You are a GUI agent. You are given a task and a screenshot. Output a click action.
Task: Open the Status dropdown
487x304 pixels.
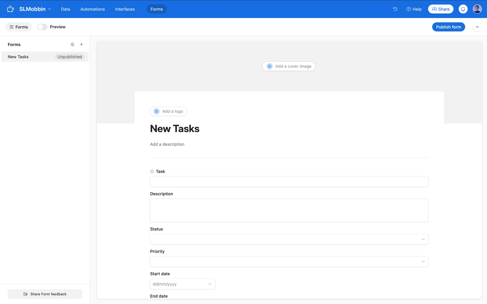289,239
